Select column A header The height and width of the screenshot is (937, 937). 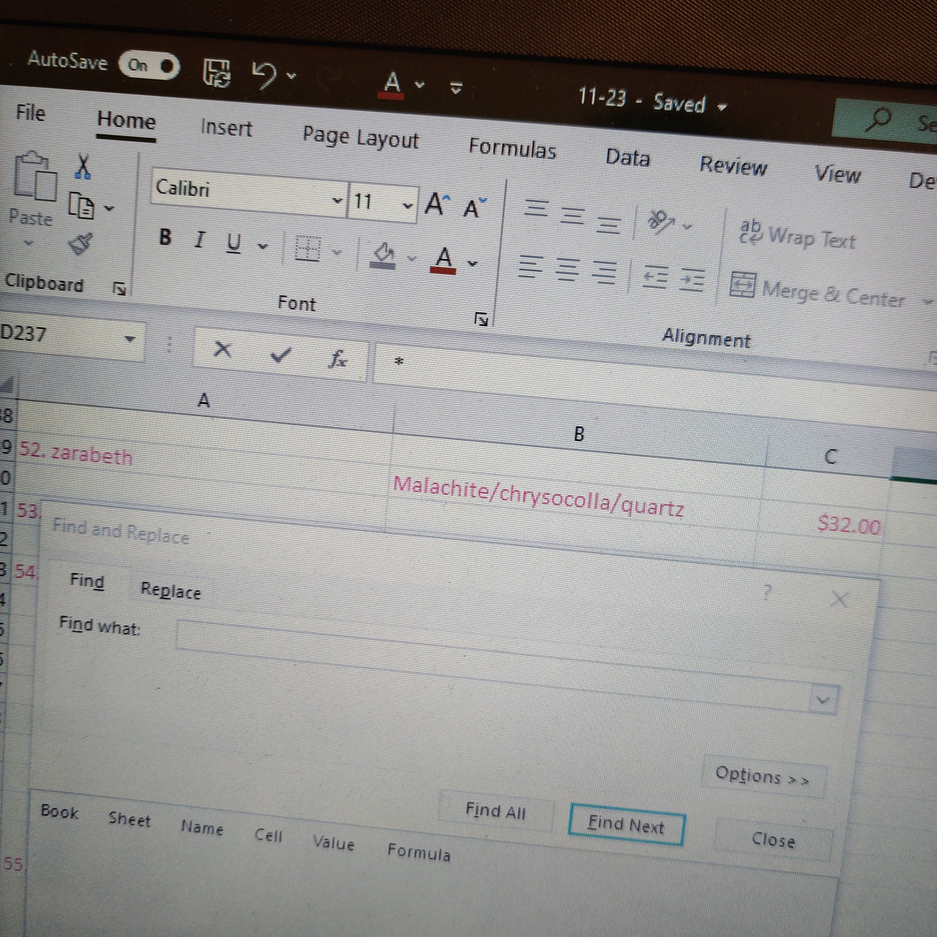[x=204, y=400]
